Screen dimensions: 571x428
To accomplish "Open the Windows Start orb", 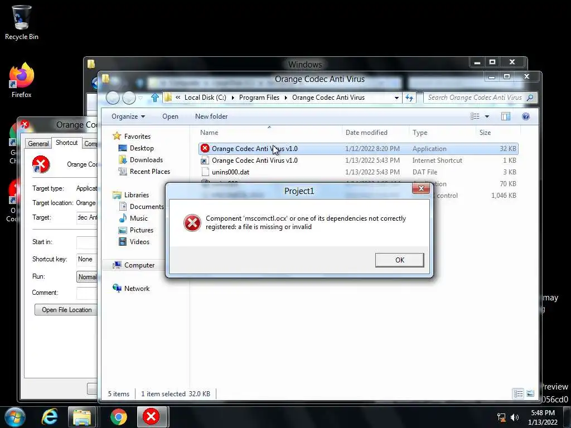I will tap(15, 417).
